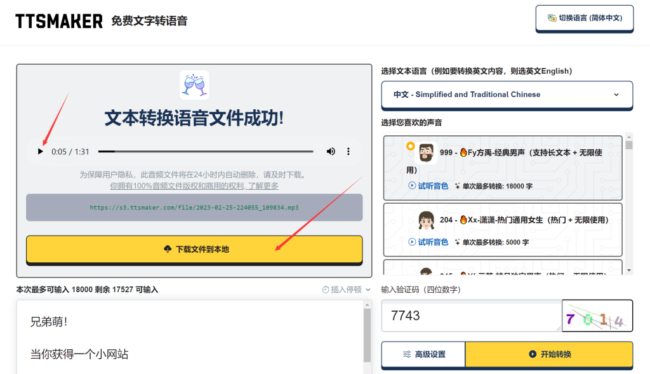Screen dimensions: 650x374
Task: Click the TTSMAKER logo
Action: (x=59, y=21)
